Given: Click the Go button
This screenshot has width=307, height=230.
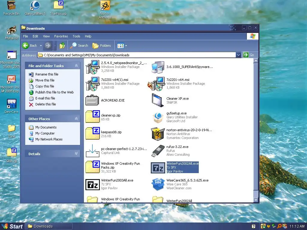Looking at the screenshot, I should coord(249,55).
